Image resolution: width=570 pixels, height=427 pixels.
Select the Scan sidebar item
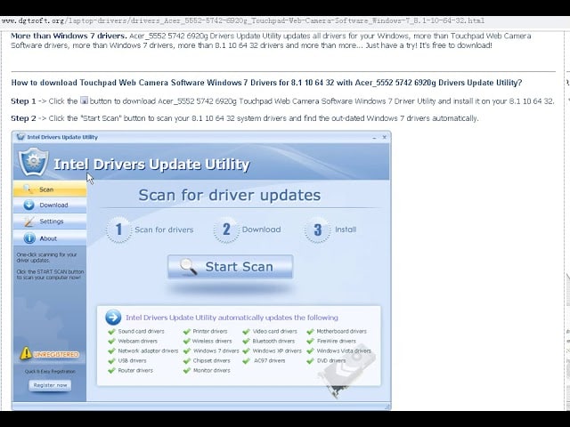50,189
